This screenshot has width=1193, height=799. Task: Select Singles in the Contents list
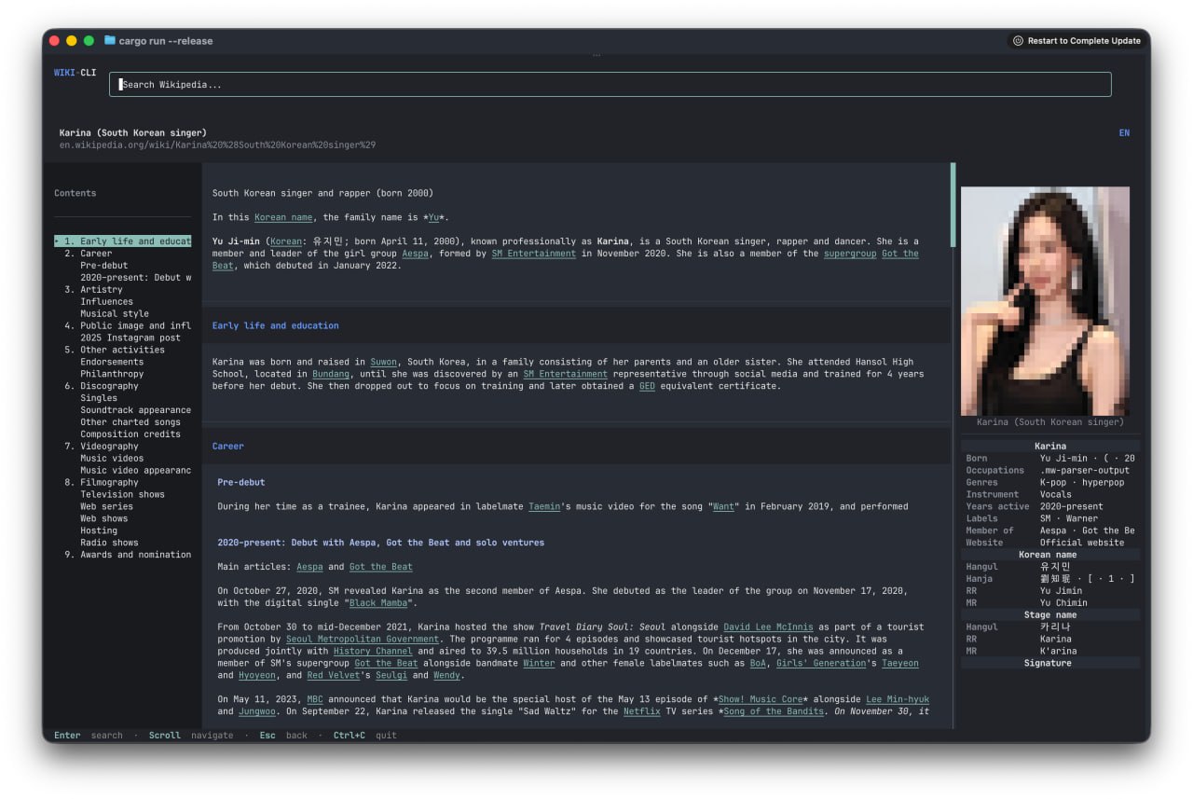99,398
